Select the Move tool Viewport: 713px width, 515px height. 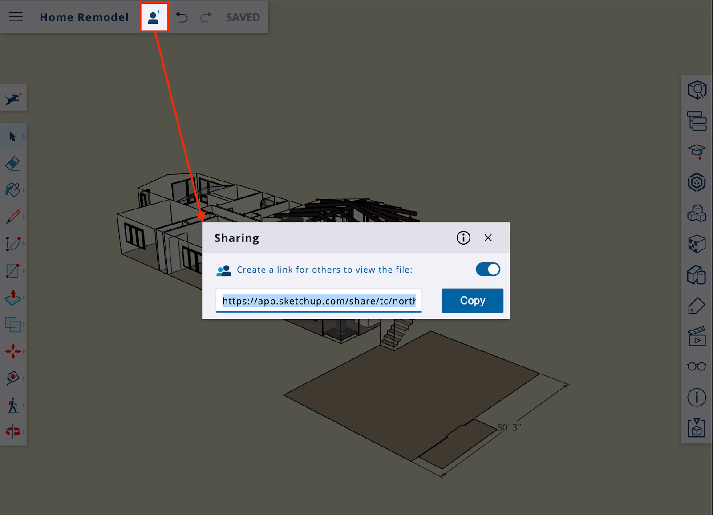13,351
